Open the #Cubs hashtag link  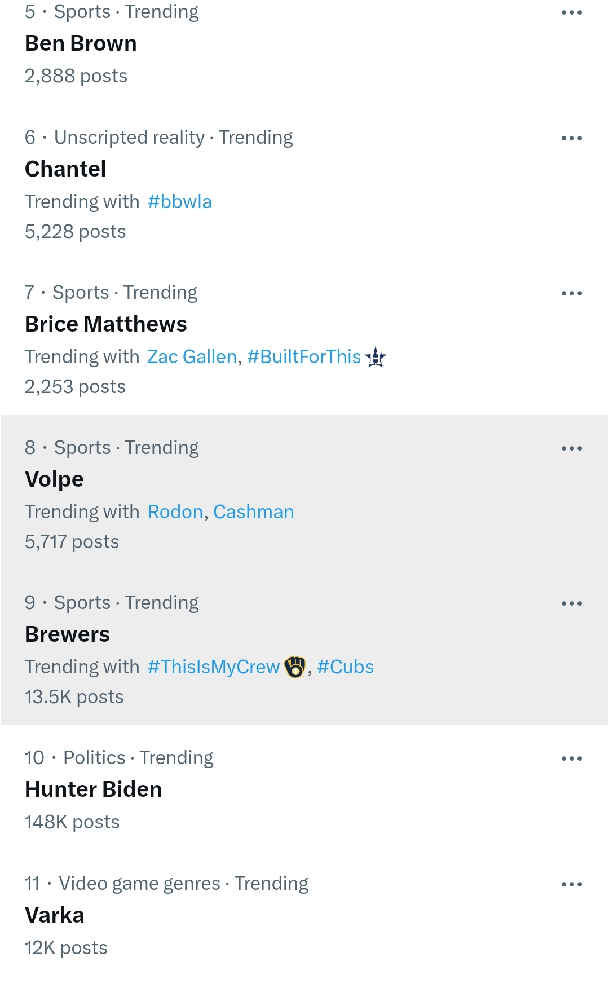pyautogui.click(x=345, y=667)
